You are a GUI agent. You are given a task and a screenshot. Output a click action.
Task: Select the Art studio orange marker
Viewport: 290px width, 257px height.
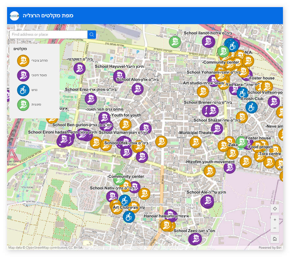pyautogui.click(x=203, y=92)
